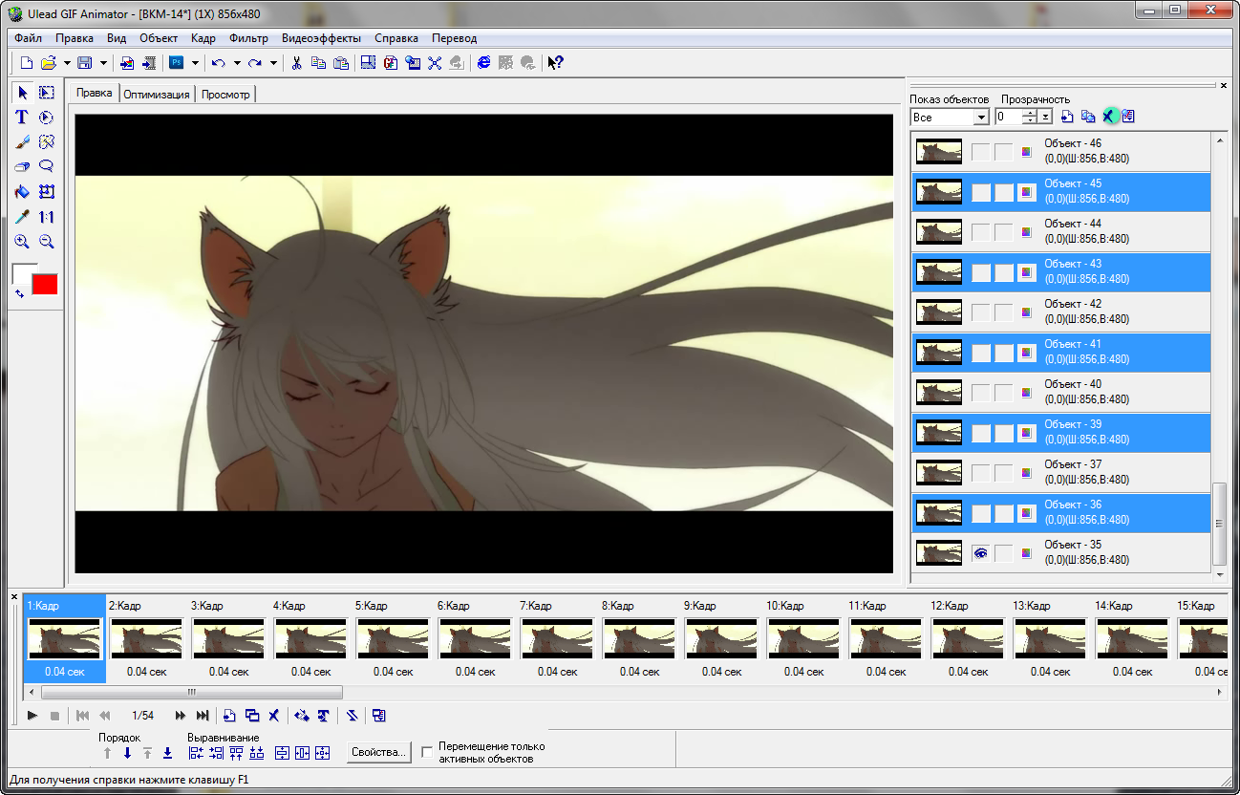Enable Перемещение только активных объектов checkbox
Screen dimensions: 1240x795
click(427, 752)
